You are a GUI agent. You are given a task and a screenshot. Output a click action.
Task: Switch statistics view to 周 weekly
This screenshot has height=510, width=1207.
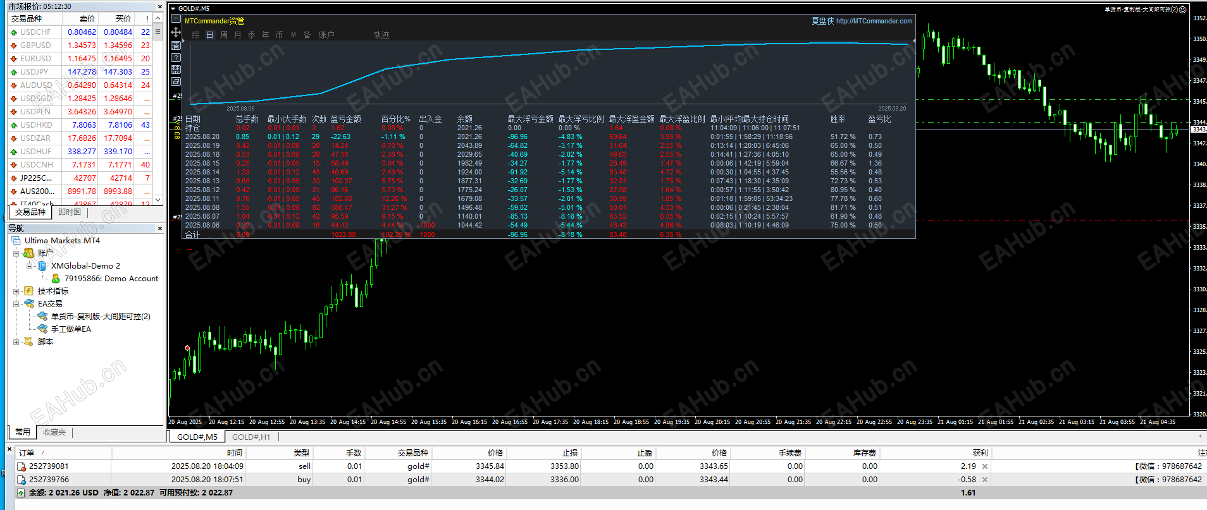223,35
